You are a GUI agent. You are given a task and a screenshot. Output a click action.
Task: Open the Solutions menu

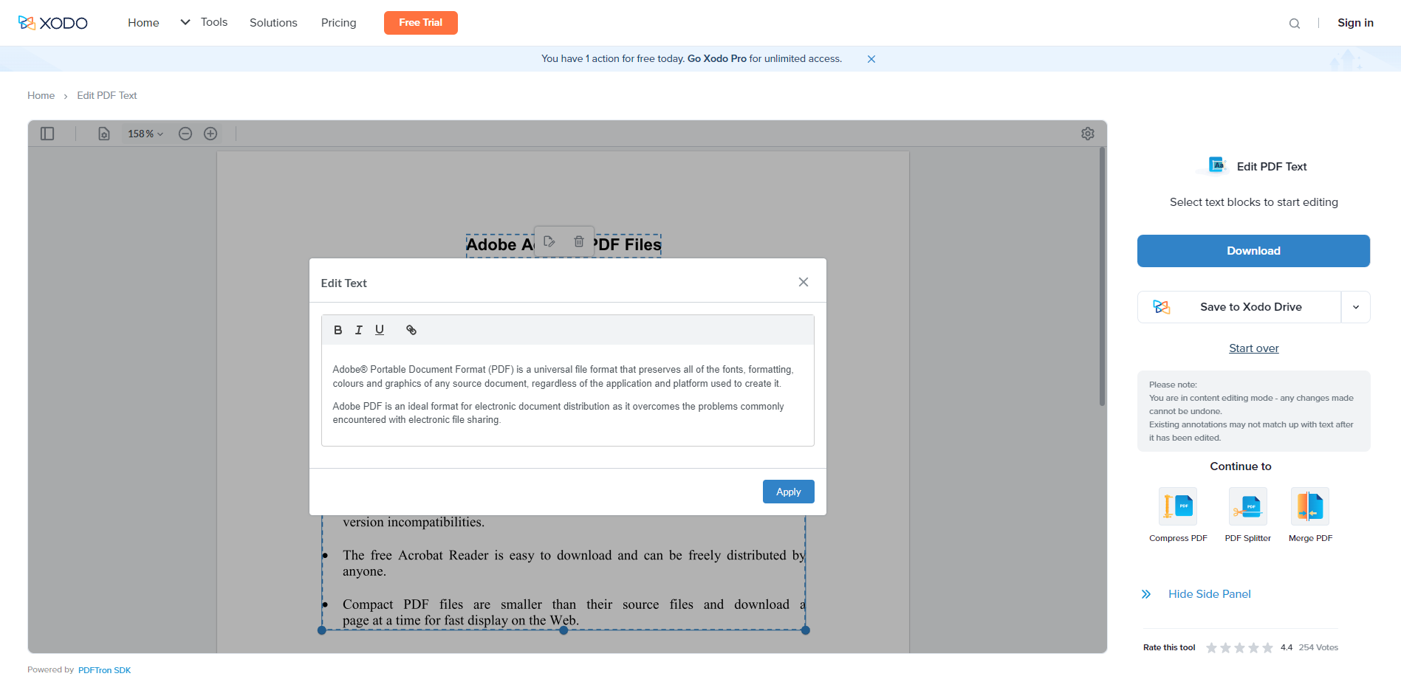click(273, 23)
